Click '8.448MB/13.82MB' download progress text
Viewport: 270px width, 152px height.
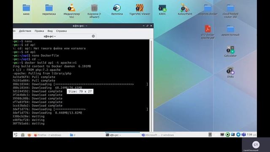pos(68,113)
